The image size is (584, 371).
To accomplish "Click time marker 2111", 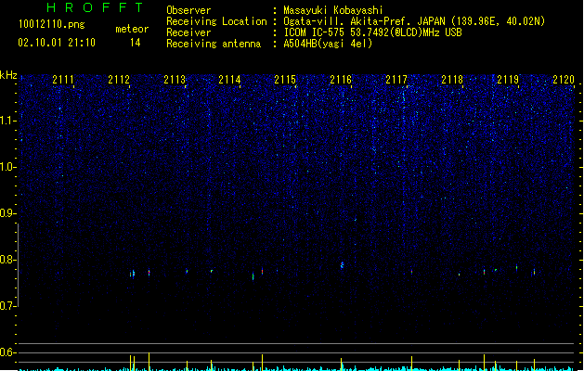I will tap(63, 80).
